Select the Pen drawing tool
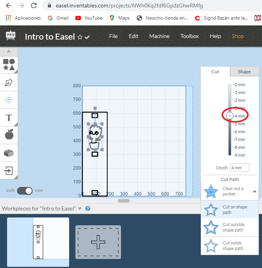The image size is (262, 268). coord(9,83)
